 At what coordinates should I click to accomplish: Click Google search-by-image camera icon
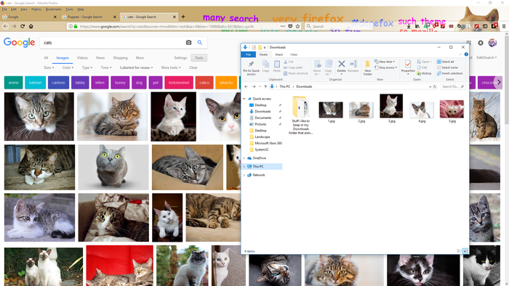coord(188,42)
